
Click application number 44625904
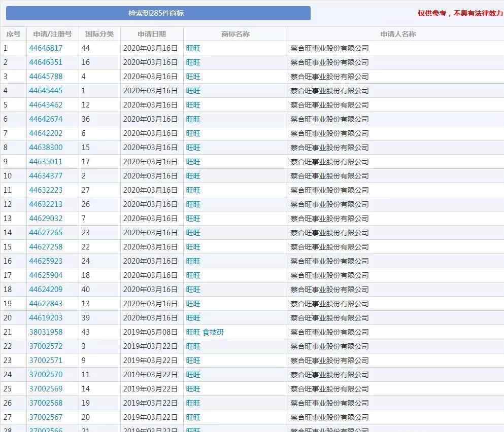(46, 275)
